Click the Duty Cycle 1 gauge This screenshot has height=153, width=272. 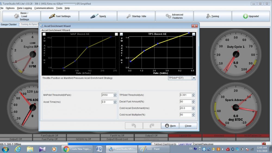(x=236, y=54)
